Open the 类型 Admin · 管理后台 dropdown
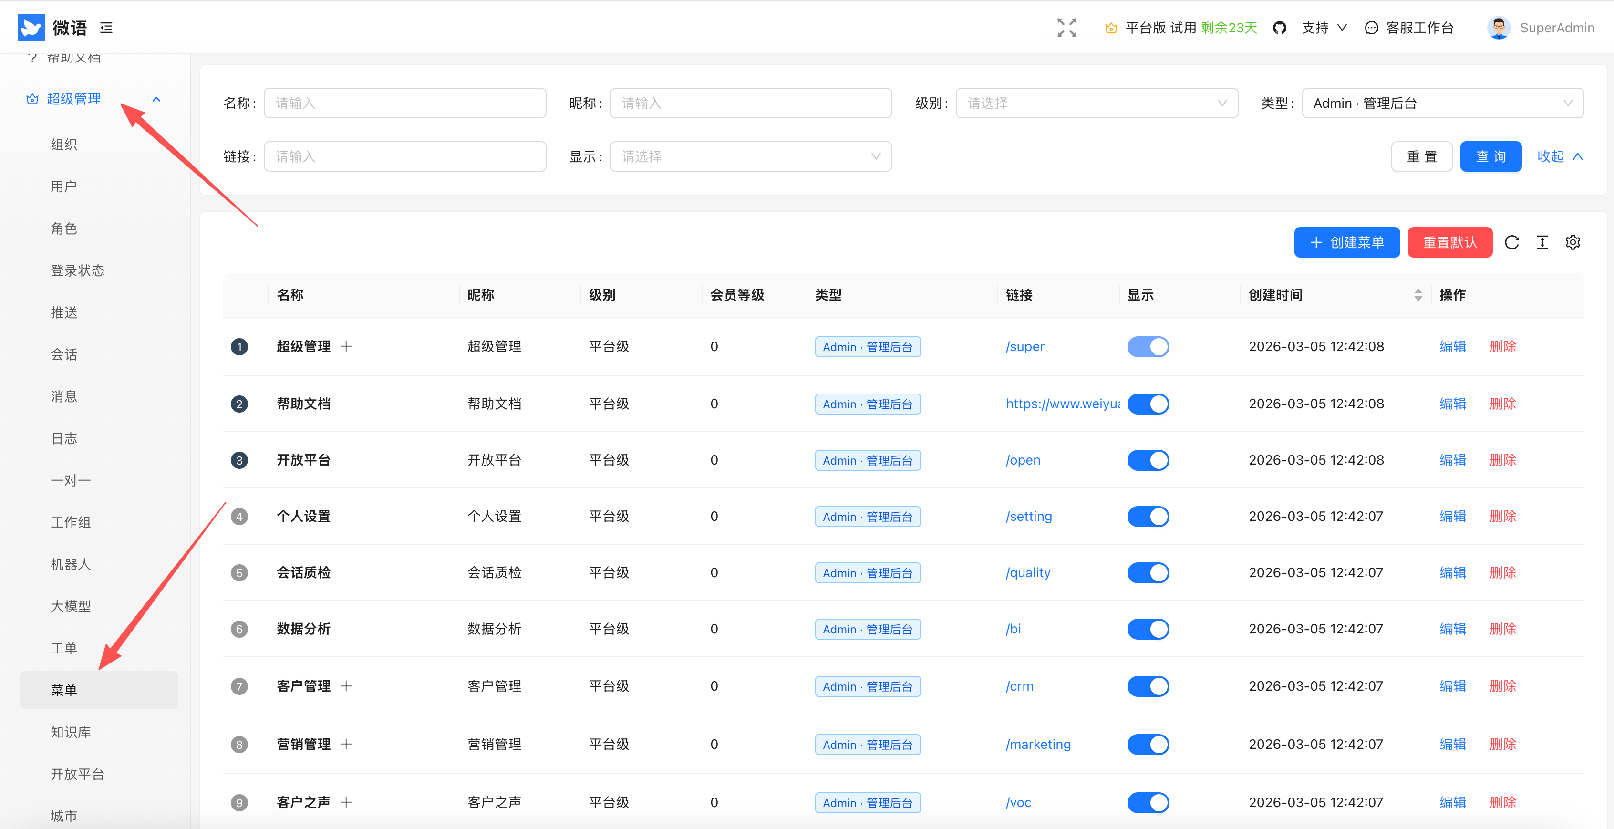Image resolution: width=1614 pixels, height=829 pixels. [x=1442, y=104]
